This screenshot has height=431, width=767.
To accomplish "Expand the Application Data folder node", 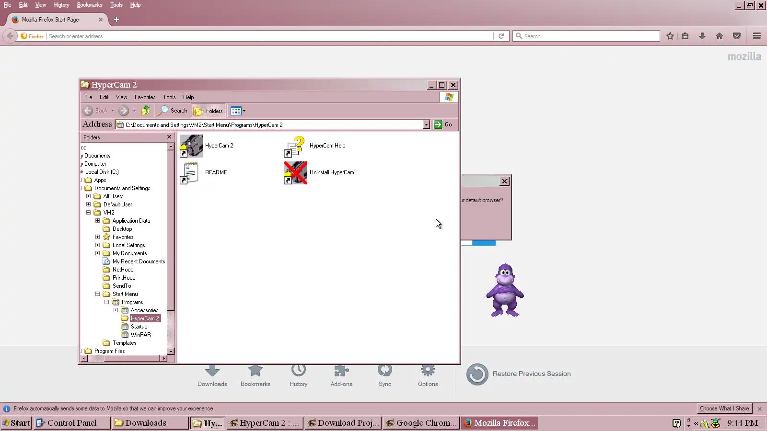I will click(97, 221).
